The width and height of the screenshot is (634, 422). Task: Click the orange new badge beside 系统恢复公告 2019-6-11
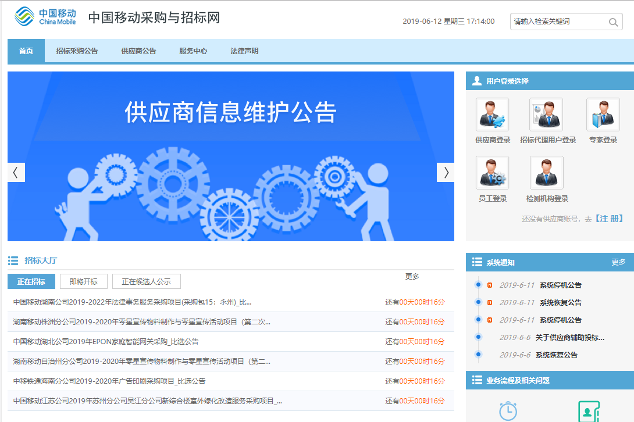click(490, 302)
